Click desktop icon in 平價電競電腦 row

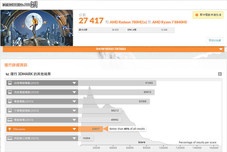[x=10, y=110]
